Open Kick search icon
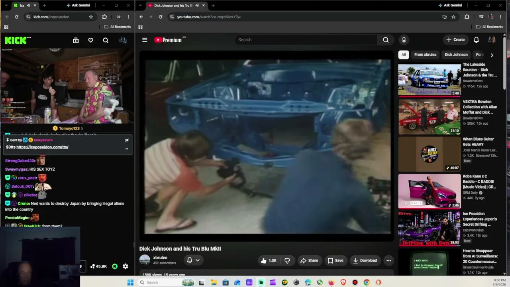The width and height of the screenshot is (510, 287). pyautogui.click(x=106, y=40)
